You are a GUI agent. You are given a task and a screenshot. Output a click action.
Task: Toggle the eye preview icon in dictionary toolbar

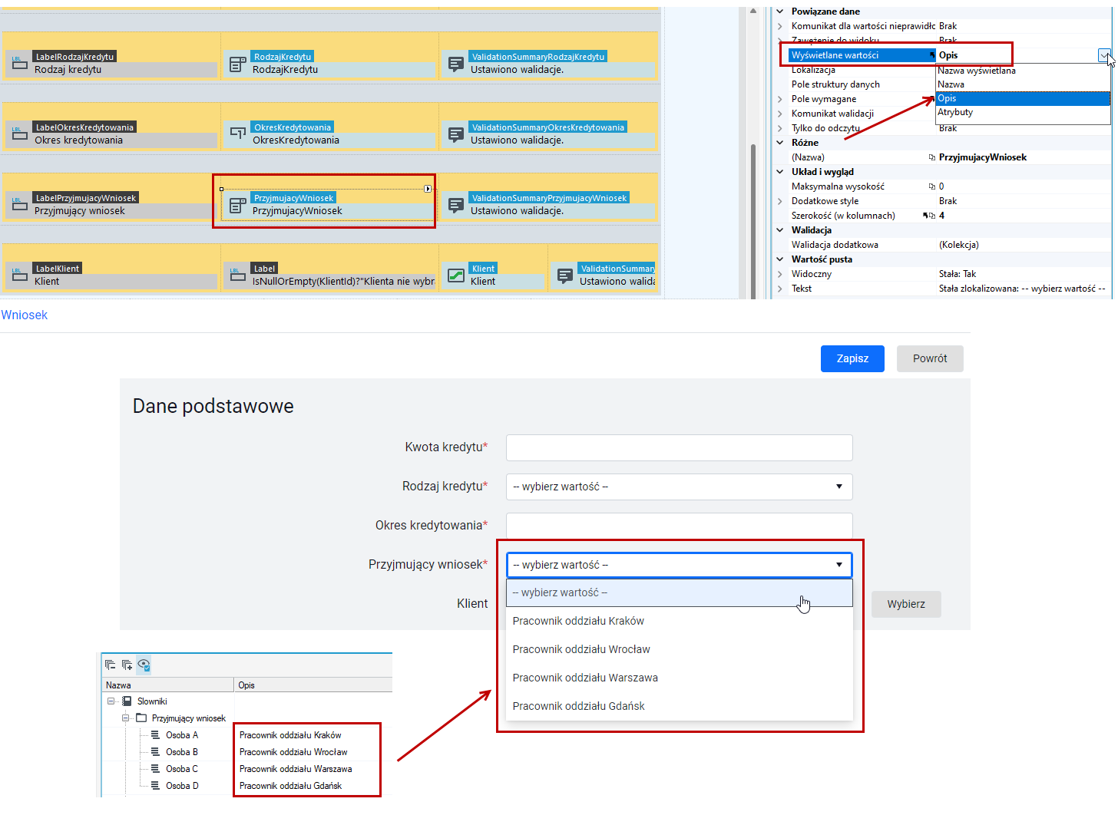click(x=144, y=665)
